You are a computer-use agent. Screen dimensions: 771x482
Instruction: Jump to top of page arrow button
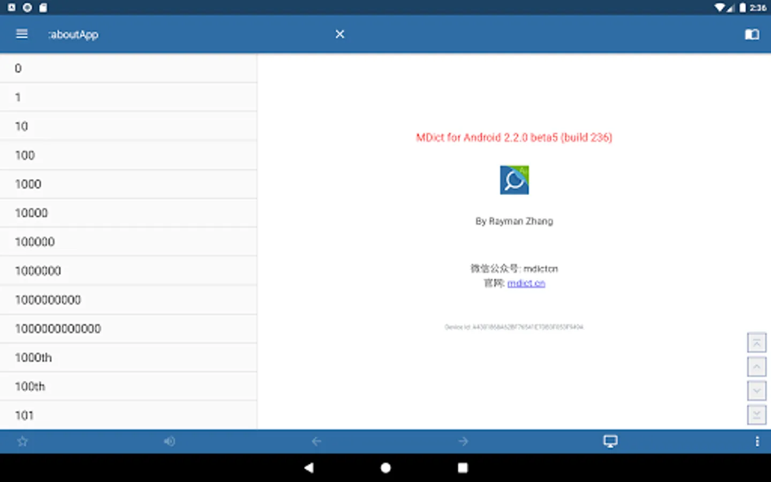(x=757, y=343)
